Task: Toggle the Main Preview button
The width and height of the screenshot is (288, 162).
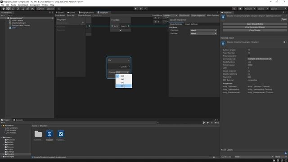Action: click(x=213, y=15)
